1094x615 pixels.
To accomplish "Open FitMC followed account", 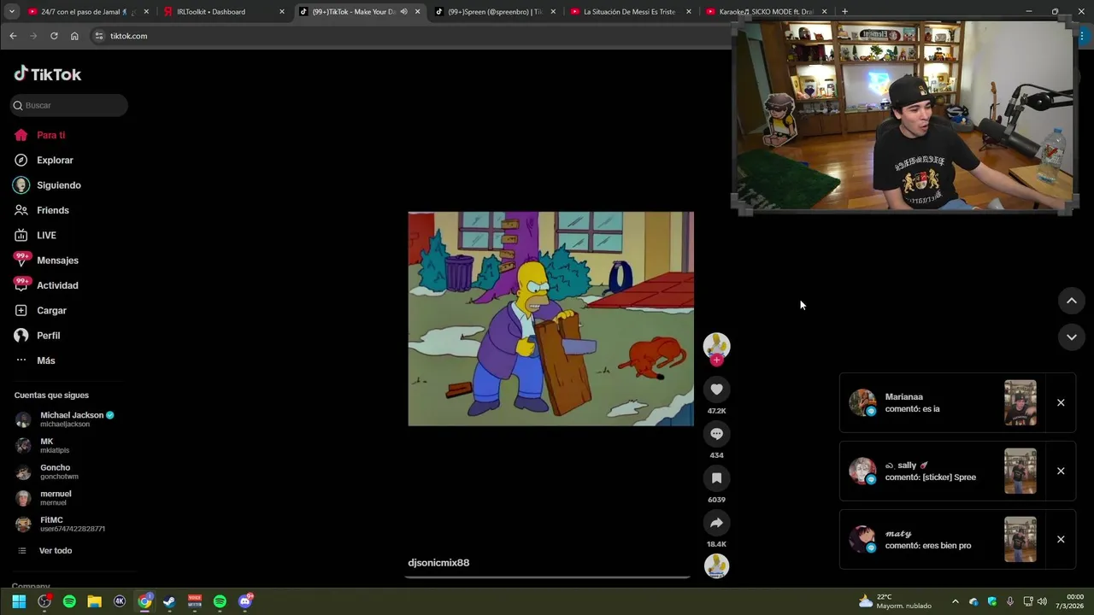I will coord(60,524).
